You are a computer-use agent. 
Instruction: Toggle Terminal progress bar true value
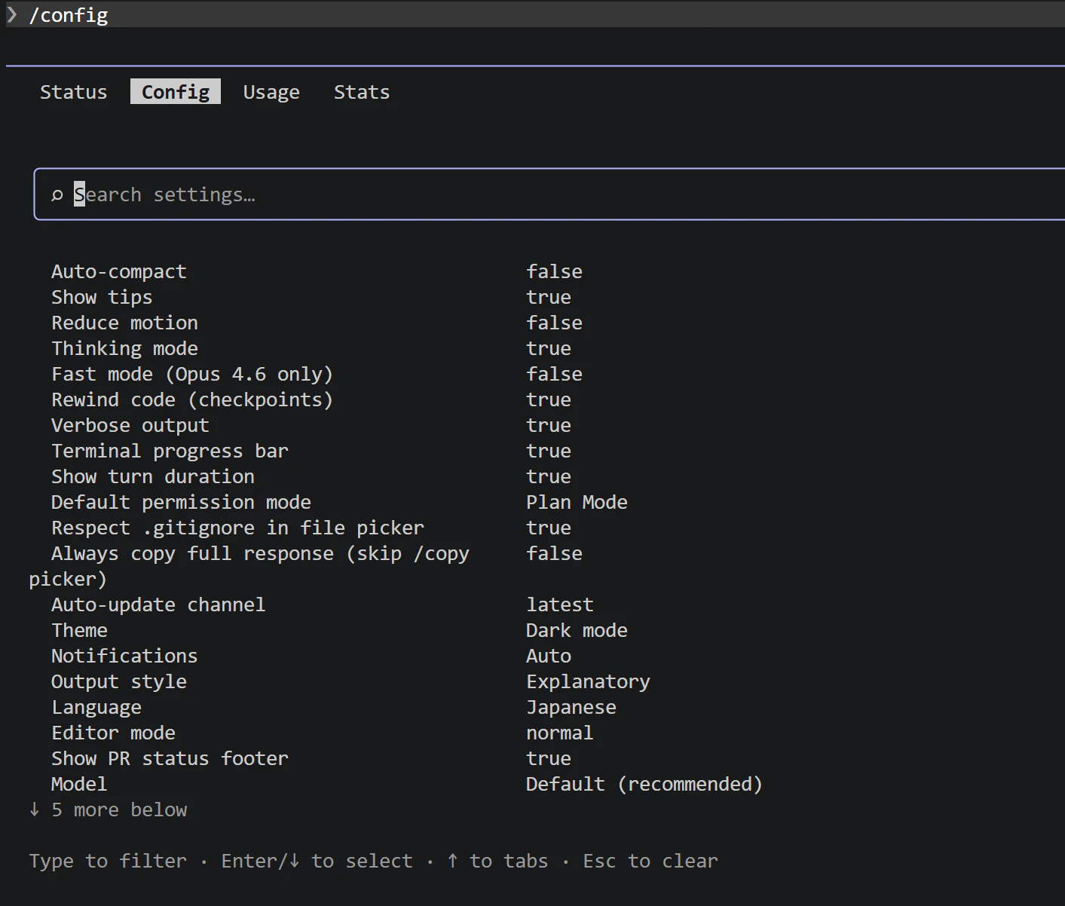(x=549, y=451)
